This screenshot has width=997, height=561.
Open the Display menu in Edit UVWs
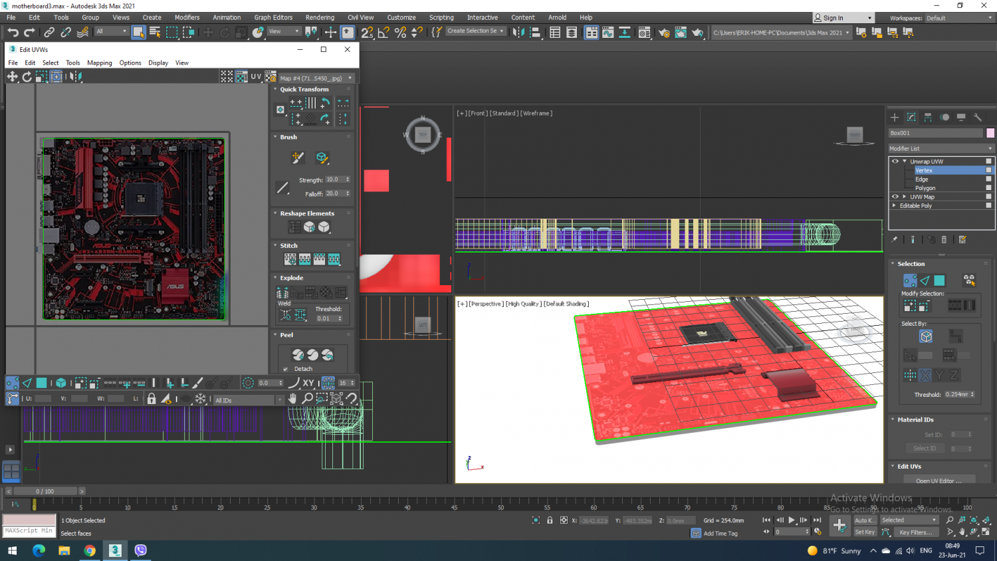[158, 63]
